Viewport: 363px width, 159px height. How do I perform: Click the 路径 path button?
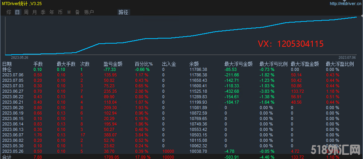[123, 12]
